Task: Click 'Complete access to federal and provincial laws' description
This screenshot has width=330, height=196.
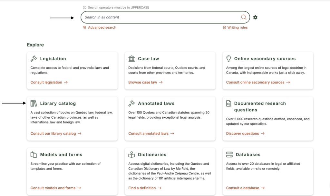Action: coord(70,70)
